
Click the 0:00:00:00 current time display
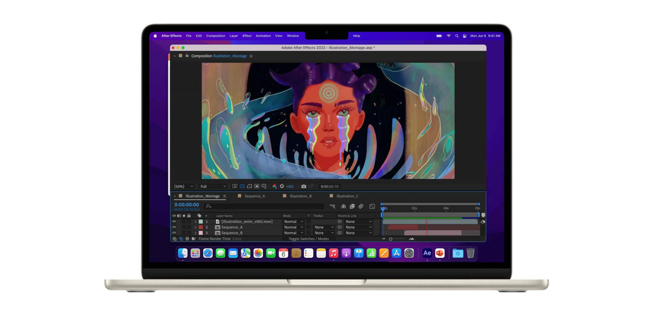tap(186, 205)
